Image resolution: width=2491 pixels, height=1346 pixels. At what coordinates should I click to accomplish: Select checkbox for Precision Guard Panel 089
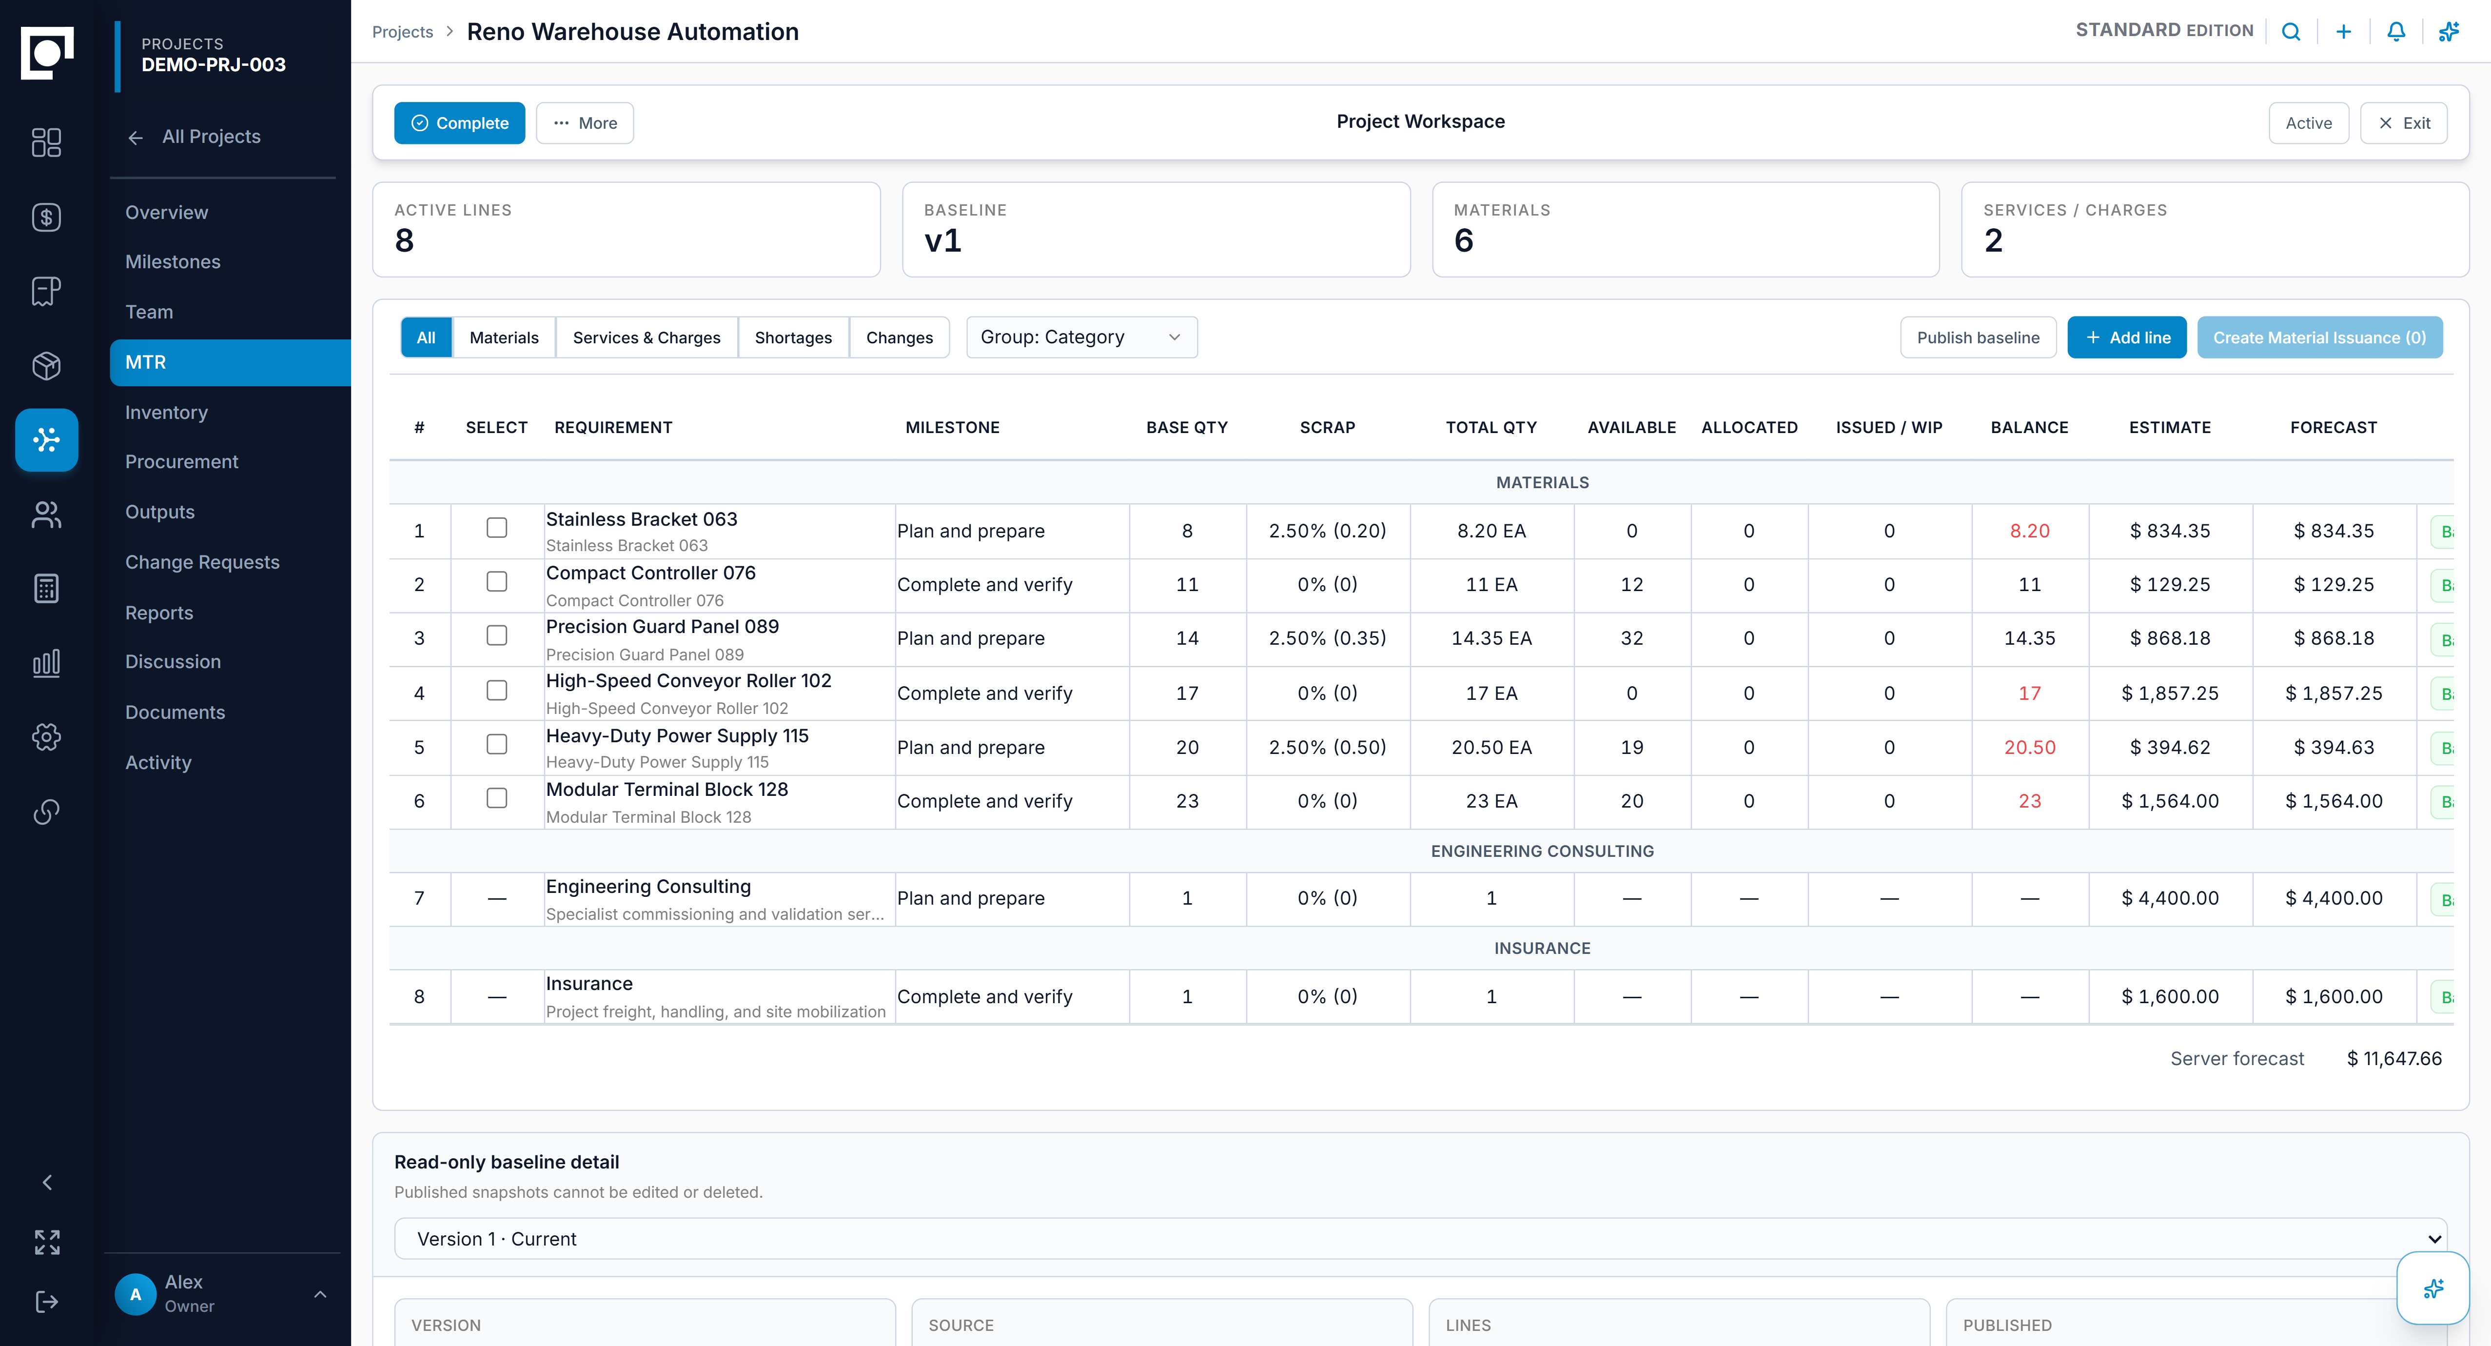pos(497,635)
